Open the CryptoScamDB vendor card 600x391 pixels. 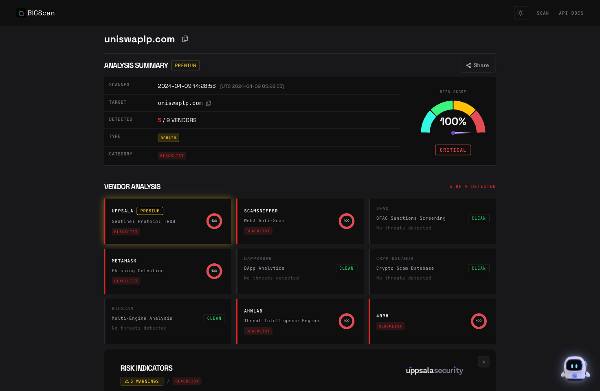pos(432,271)
